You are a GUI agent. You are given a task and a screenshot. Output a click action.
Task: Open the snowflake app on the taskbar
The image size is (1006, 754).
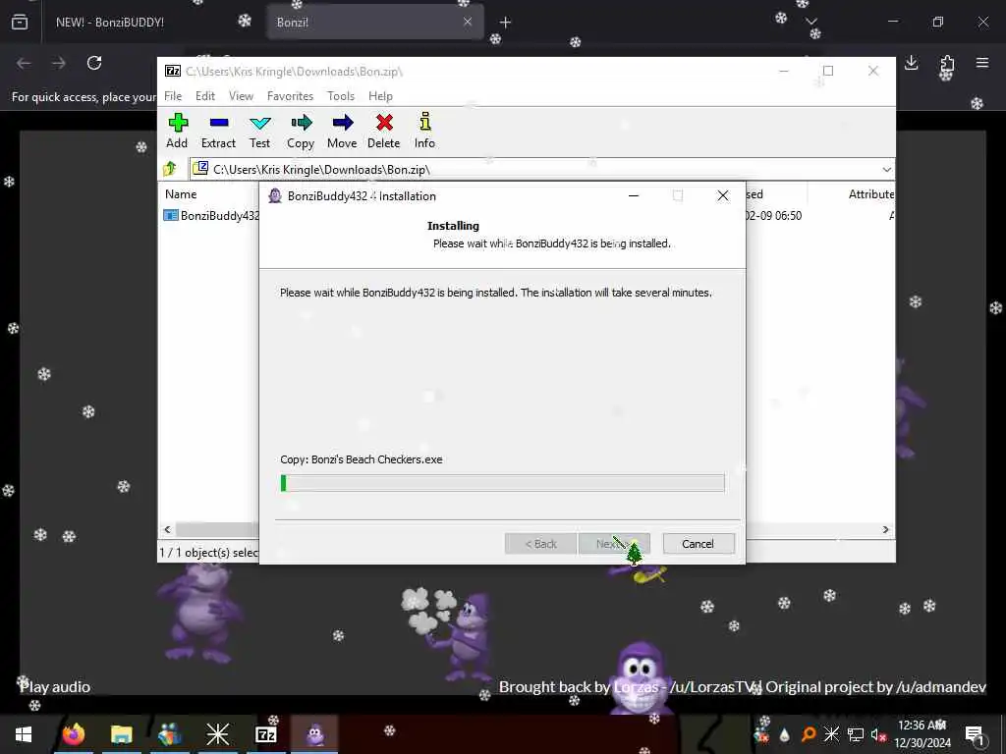pos(217,734)
